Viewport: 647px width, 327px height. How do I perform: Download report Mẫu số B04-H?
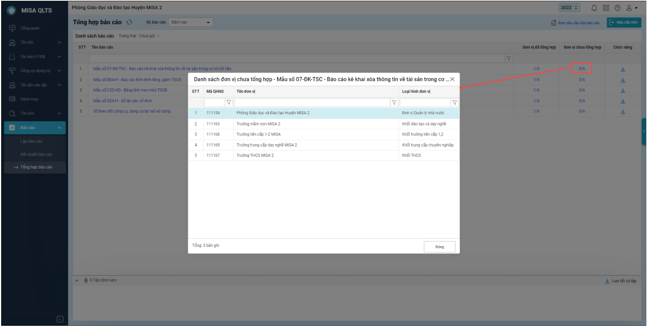pyautogui.click(x=623, y=80)
